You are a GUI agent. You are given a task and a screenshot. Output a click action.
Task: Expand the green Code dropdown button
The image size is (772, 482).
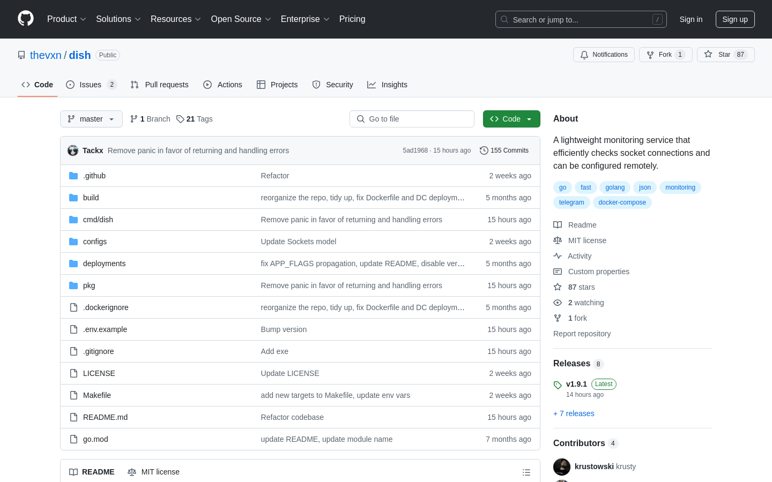[511, 119]
